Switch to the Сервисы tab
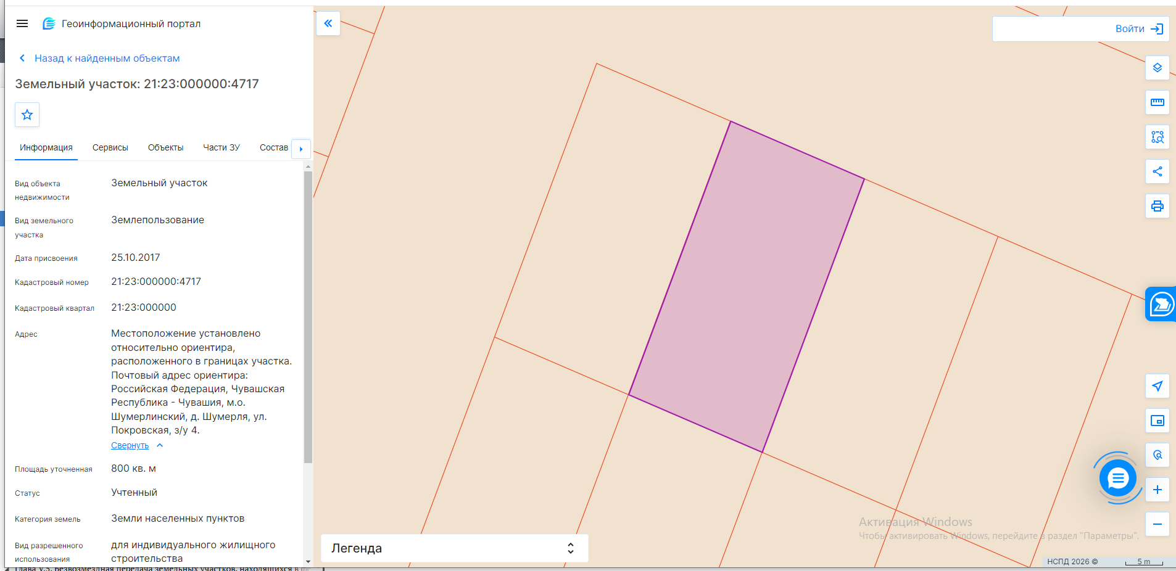This screenshot has width=1176, height=571. point(110,147)
